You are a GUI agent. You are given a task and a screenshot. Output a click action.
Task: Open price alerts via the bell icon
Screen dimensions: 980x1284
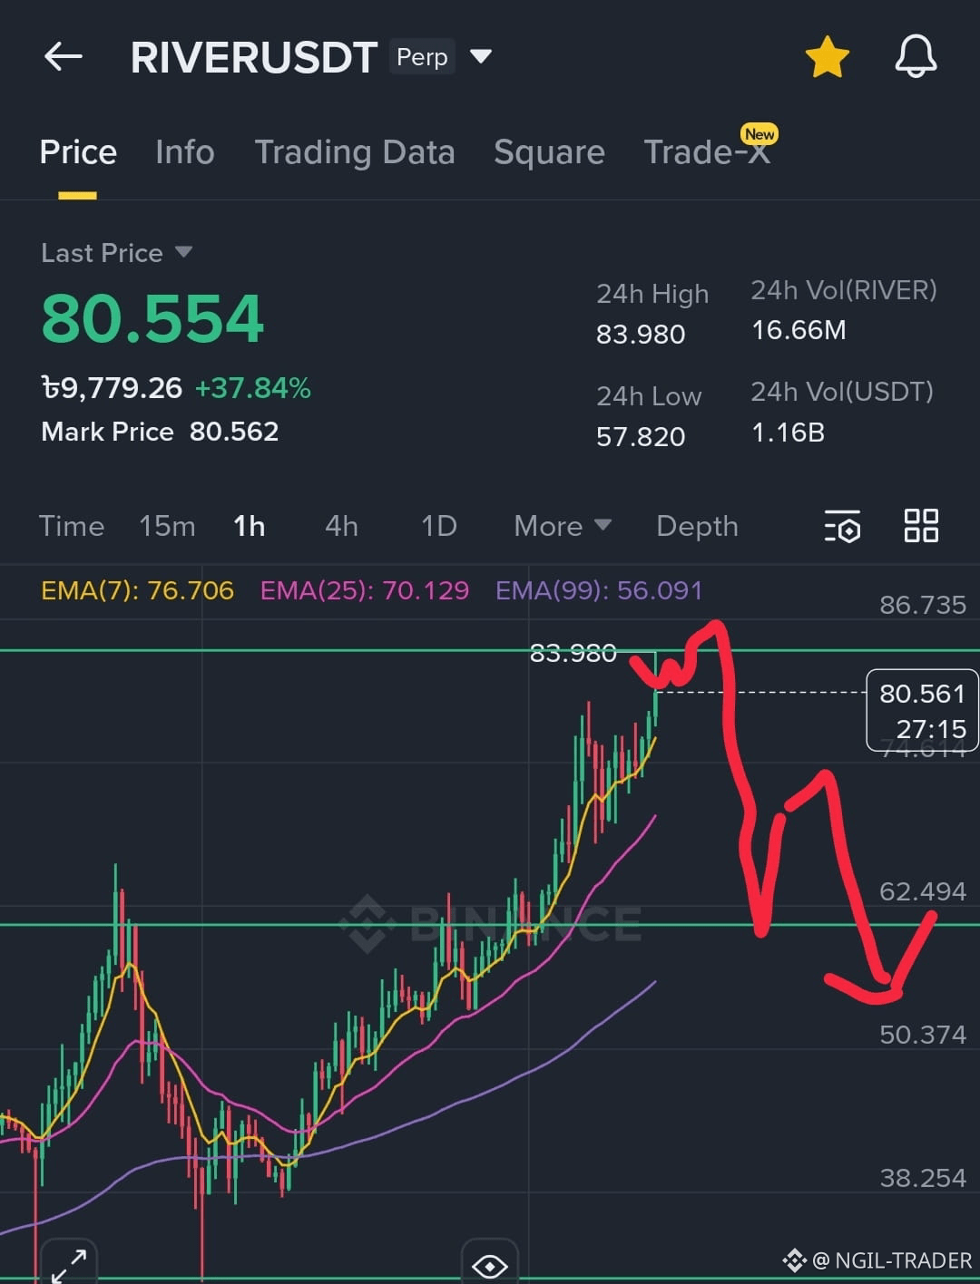(x=916, y=56)
